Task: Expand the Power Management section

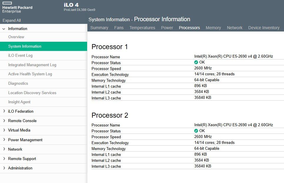Action: tap(4, 139)
